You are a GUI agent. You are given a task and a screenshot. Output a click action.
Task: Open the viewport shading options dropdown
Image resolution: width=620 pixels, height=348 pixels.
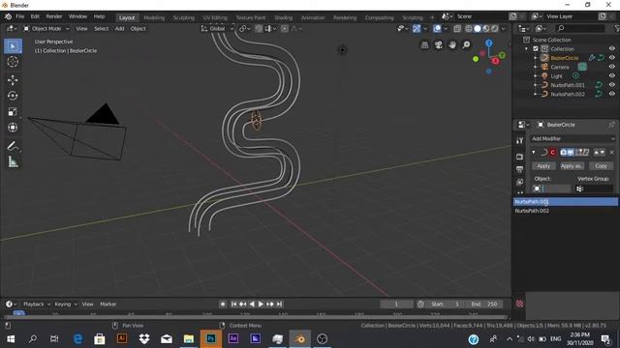(x=504, y=29)
